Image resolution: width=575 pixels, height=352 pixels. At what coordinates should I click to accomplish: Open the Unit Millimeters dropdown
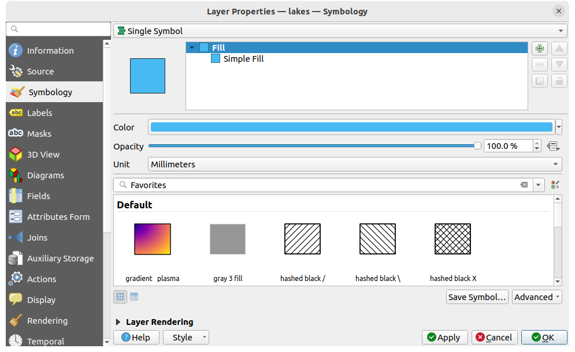[355, 164]
